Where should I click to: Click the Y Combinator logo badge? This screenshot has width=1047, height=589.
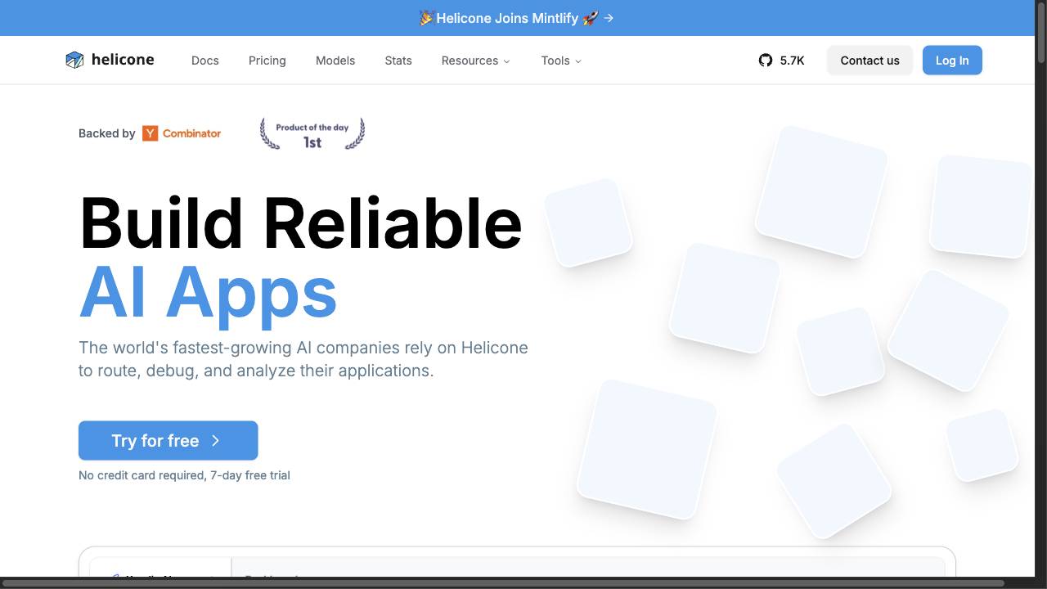click(182, 133)
